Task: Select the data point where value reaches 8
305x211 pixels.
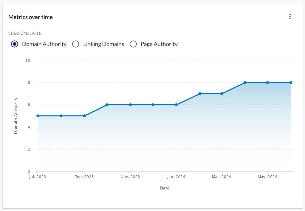Action: pos(245,82)
